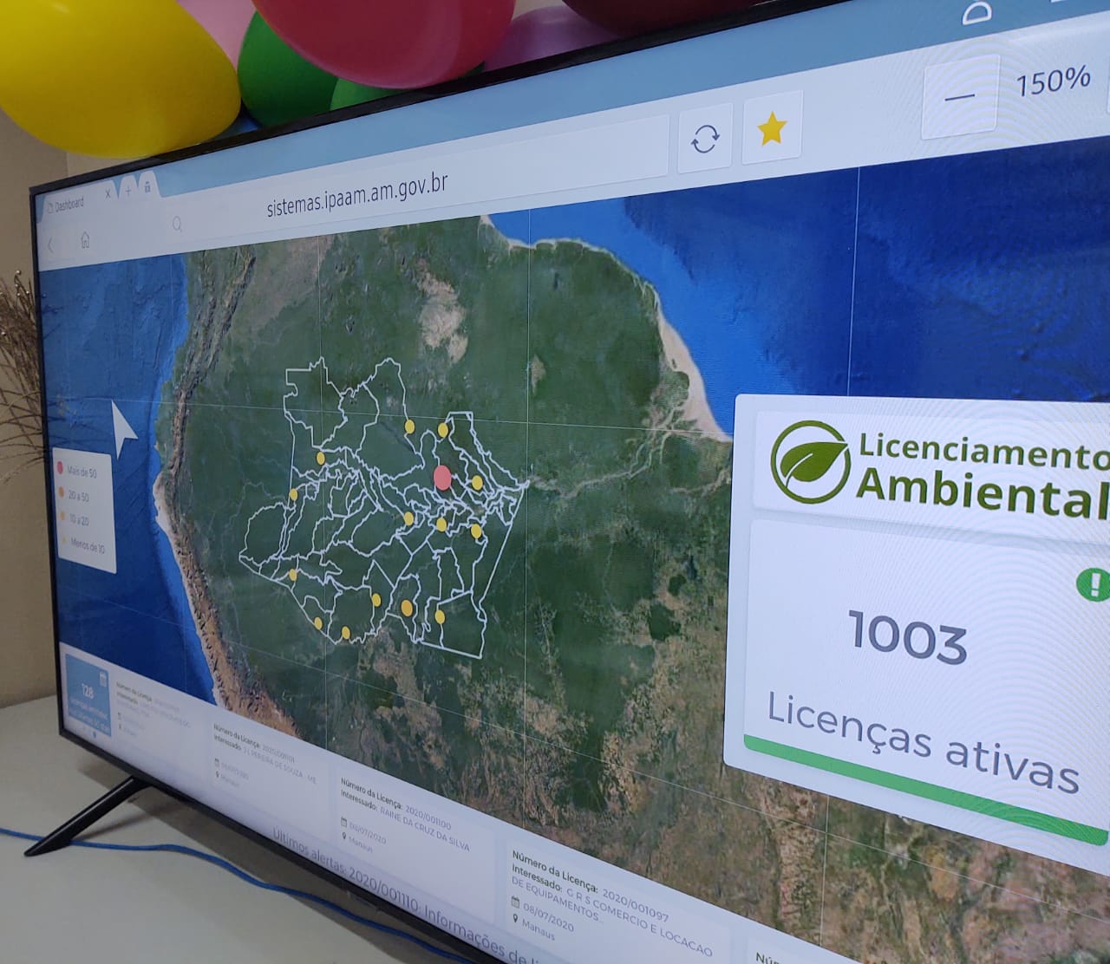The height and width of the screenshot is (964, 1110).
Task: Click the blue 128 summary tile
Action: (88, 694)
